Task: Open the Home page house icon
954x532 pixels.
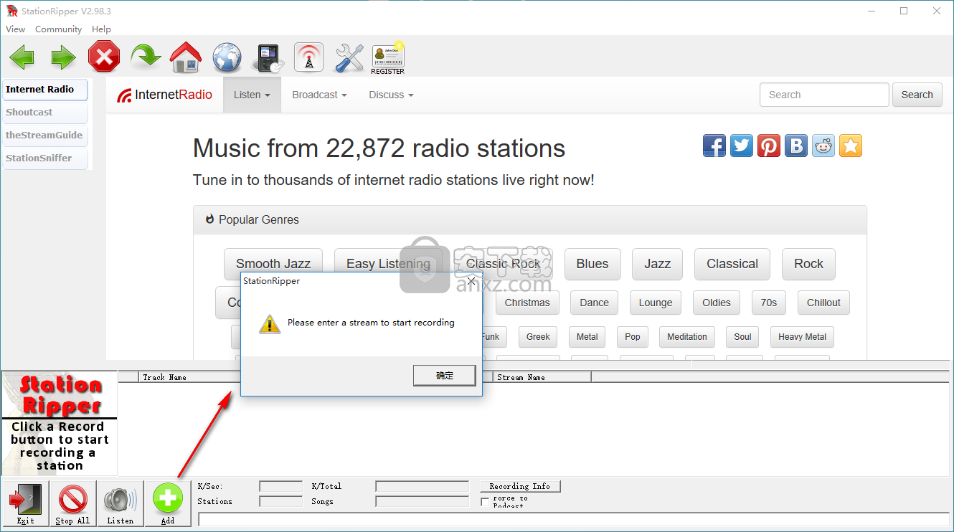Action: pos(186,57)
